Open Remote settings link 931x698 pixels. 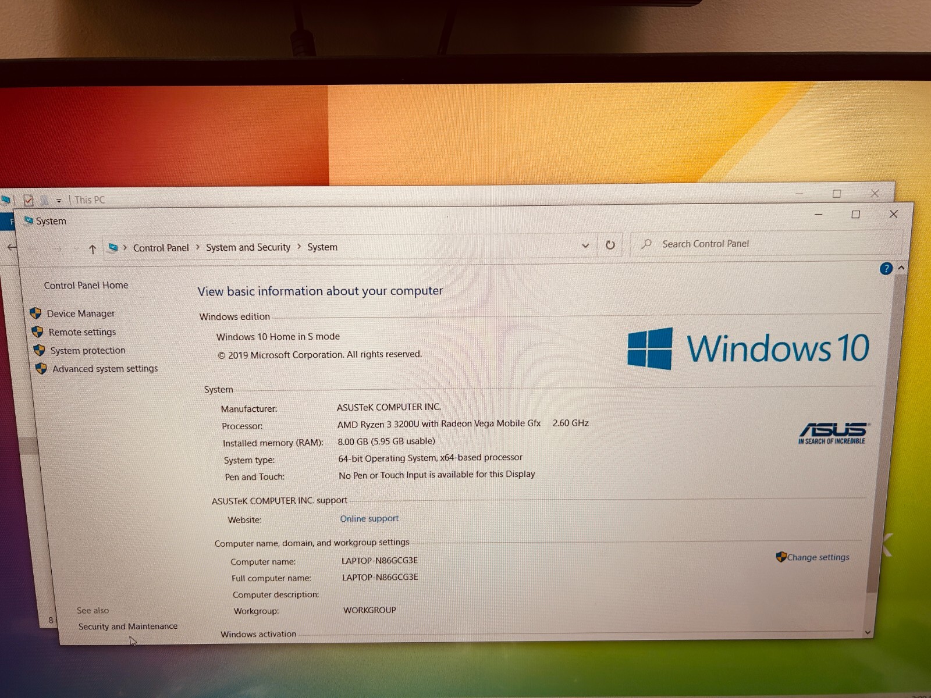point(82,332)
